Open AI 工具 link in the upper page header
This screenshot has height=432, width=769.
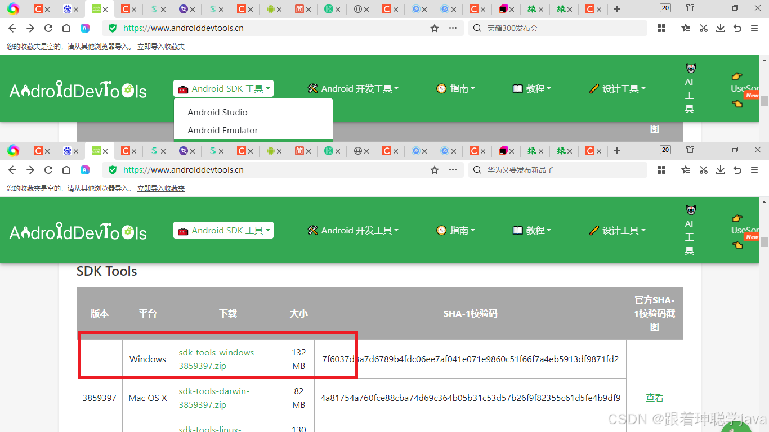pyautogui.click(x=690, y=88)
